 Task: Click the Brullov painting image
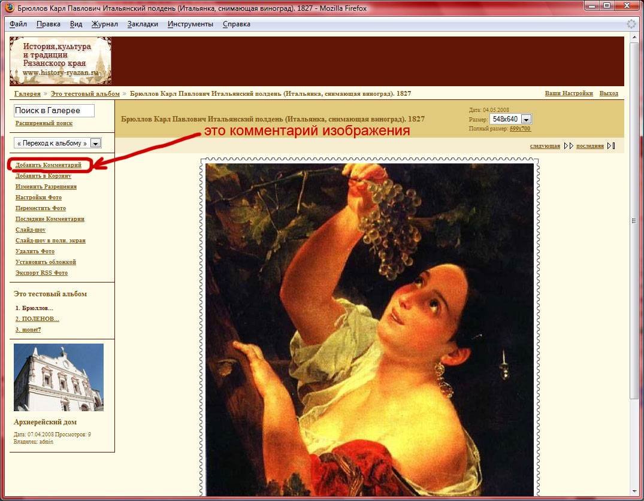370,329
